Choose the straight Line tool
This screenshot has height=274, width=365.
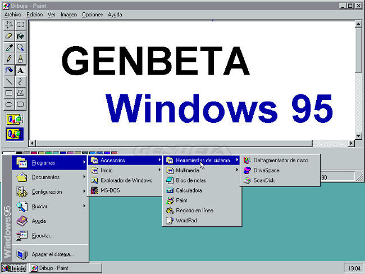tap(9, 82)
